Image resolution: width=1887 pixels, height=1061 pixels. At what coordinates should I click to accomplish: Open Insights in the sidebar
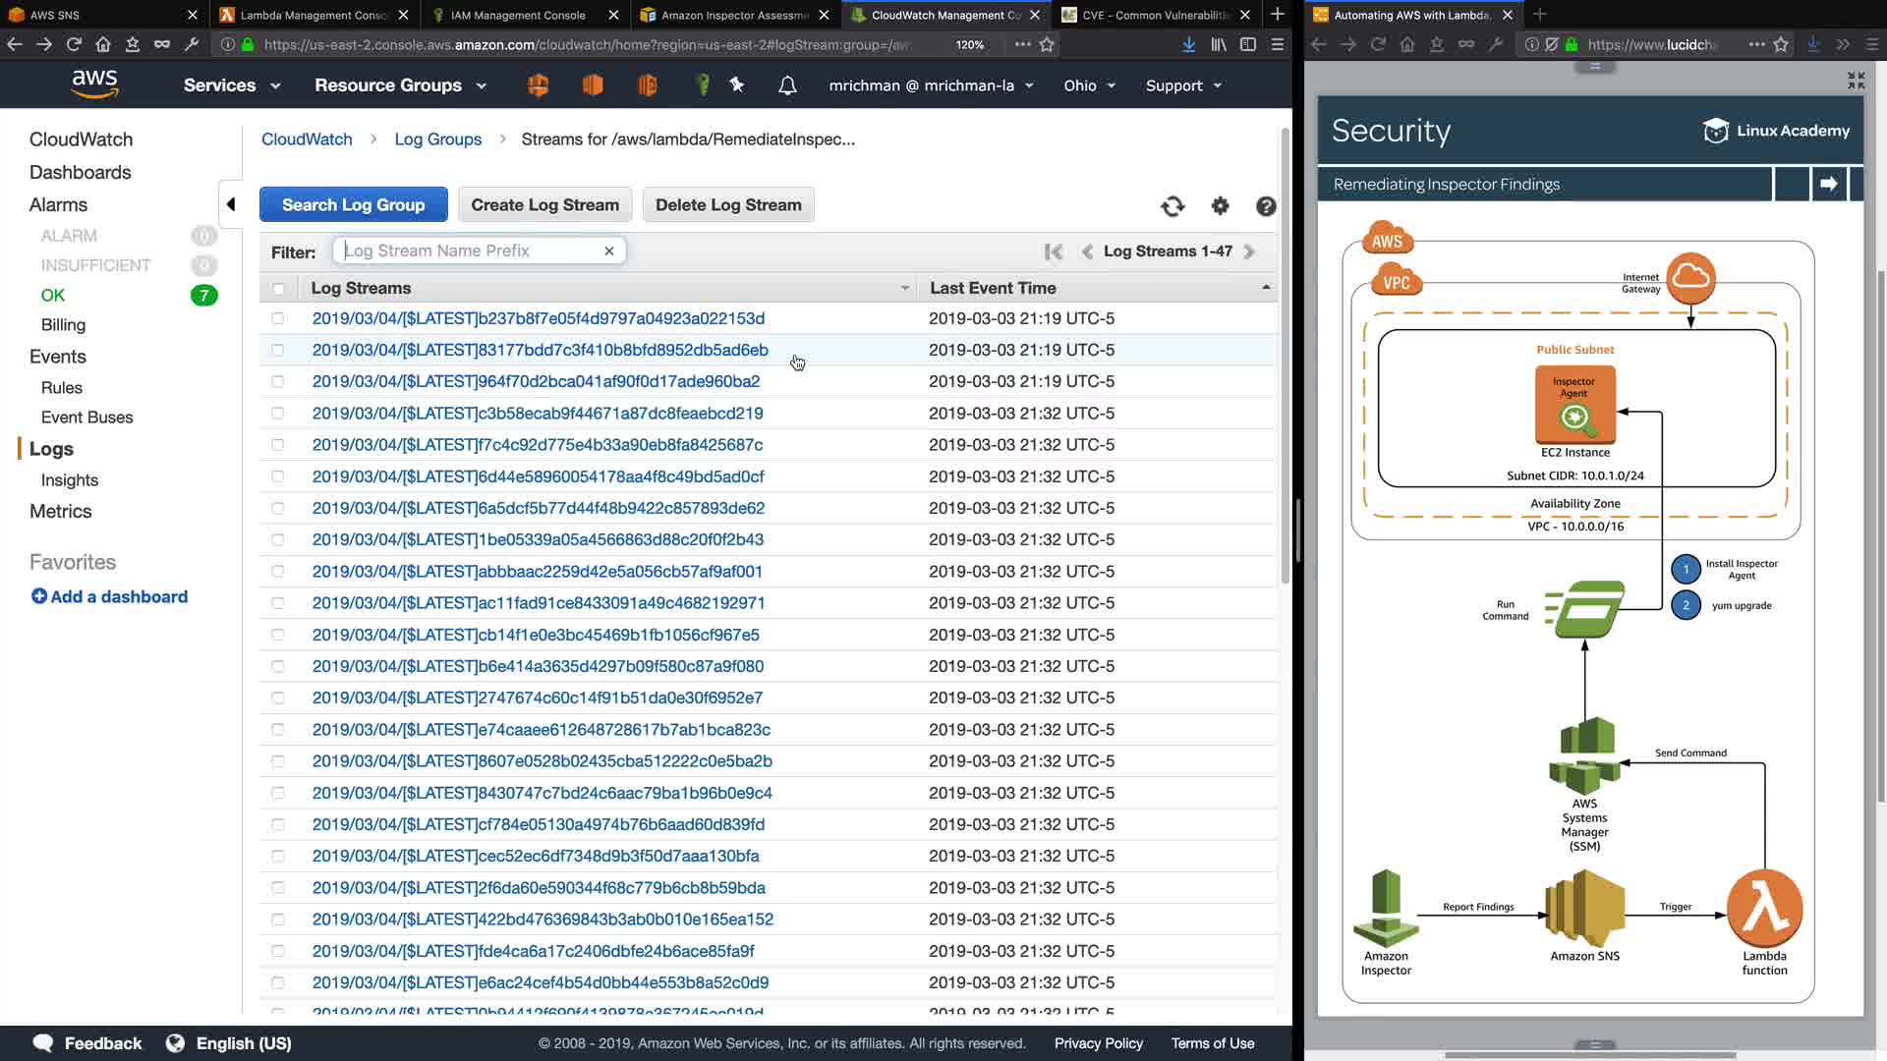[70, 480]
